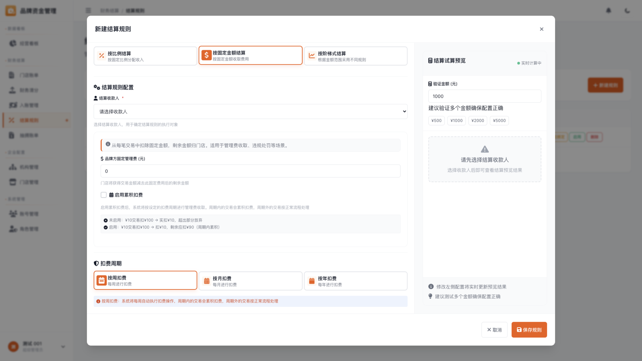Toggle dark mode moon icon

627,11
